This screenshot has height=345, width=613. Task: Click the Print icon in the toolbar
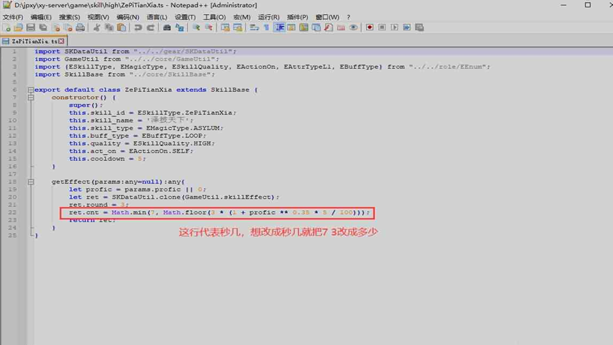pyautogui.click(x=80, y=27)
